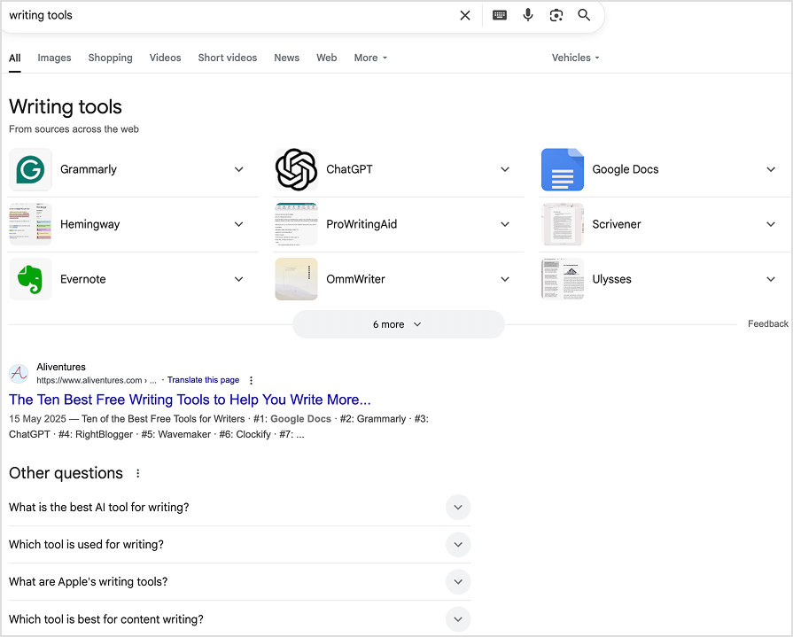
Task: Select the ChatGPT logo icon
Action: [x=296, y=169]
